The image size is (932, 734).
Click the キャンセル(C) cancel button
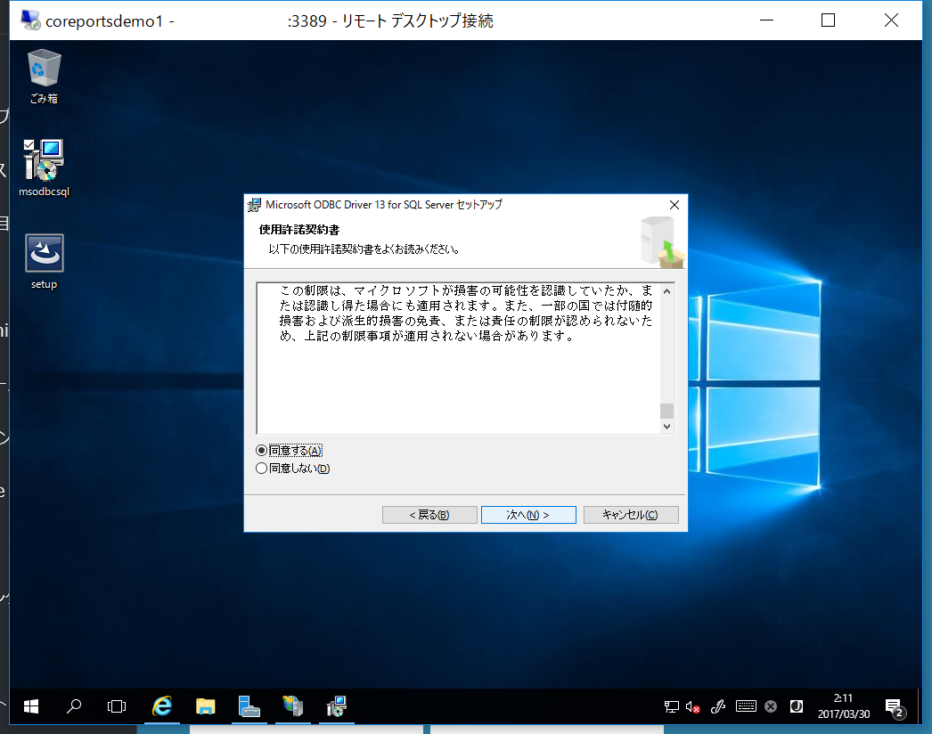pos(631,515)
